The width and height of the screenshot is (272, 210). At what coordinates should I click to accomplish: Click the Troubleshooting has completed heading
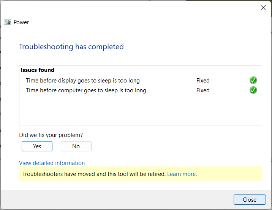pyautogui.click(x=71, y=47)
